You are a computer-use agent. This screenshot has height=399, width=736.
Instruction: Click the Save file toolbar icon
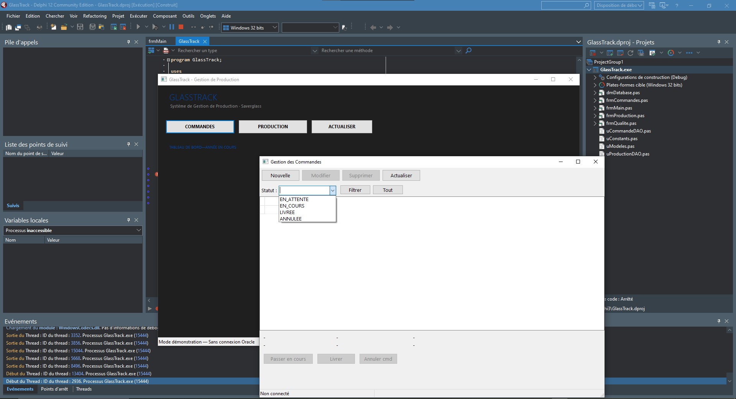point(80,27)
